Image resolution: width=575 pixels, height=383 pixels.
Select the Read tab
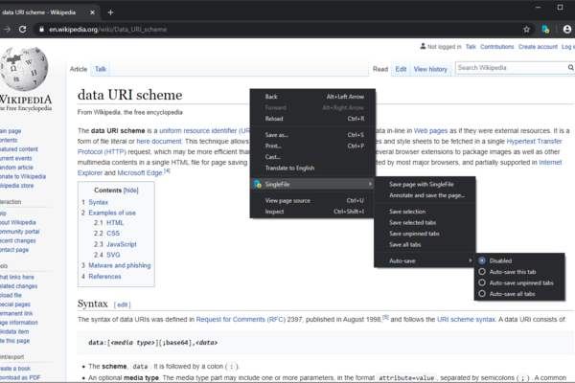[379, 69]
